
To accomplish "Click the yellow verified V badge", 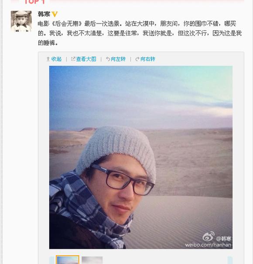I will 55,14.
